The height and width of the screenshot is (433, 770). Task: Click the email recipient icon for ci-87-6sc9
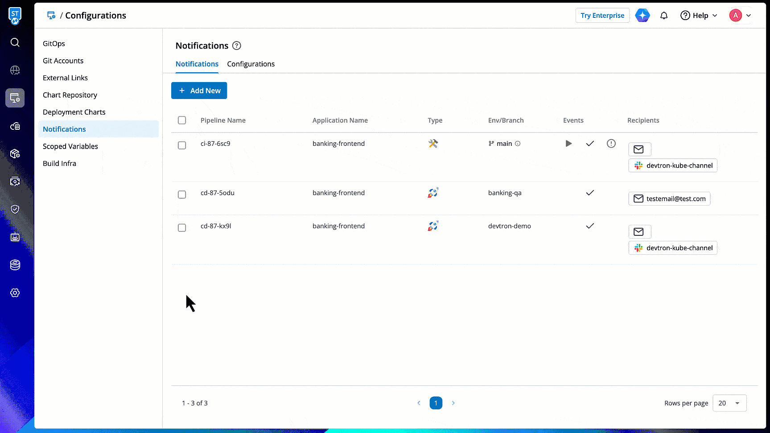point(639,149)
